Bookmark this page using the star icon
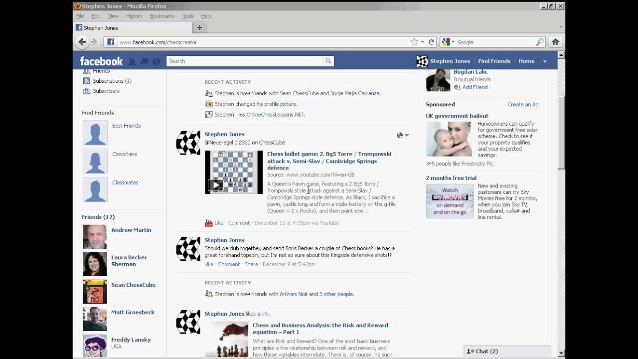Screen dimensions: 638x359 tap(414, 42)
